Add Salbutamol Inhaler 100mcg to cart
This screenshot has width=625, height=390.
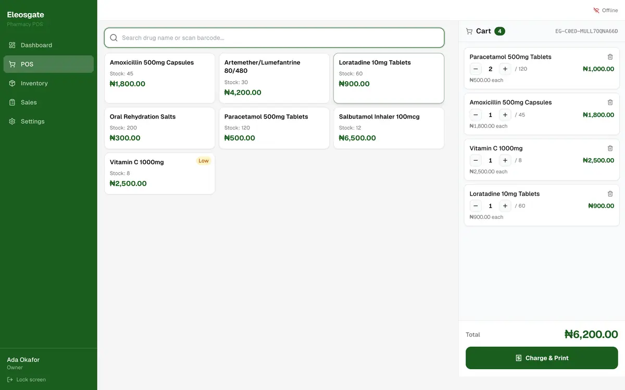(x=389, y=128)
